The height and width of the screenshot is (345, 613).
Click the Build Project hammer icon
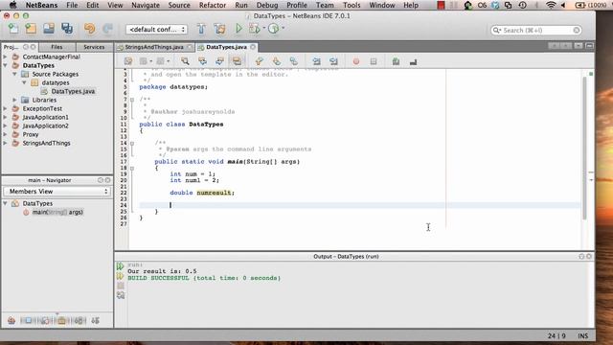pyautogui.click(x=201, y=29)
